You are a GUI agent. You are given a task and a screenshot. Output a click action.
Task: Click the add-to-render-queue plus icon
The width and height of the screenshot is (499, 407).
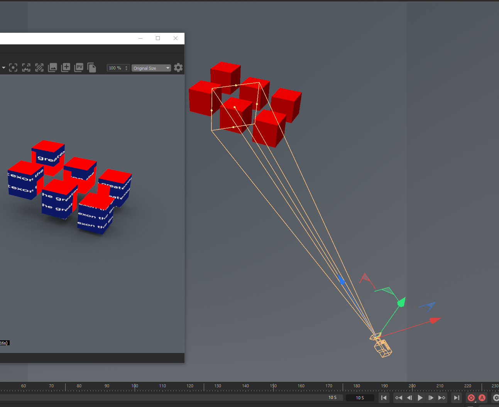[x=66, y=68]
